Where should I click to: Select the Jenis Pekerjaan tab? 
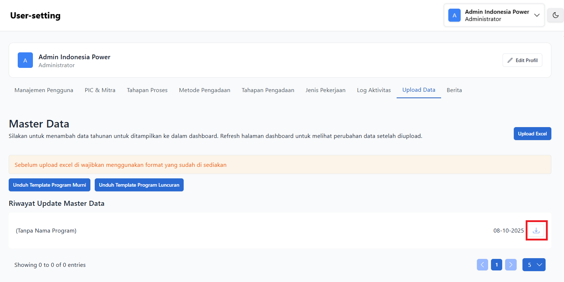325,90
